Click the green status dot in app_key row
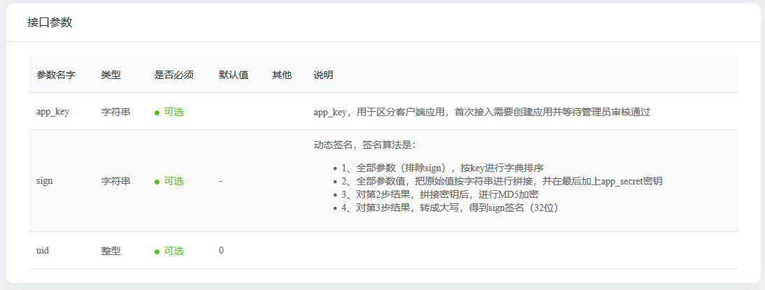Image resolution: width=765 pixels, height=290 pixels. point(157,113)
